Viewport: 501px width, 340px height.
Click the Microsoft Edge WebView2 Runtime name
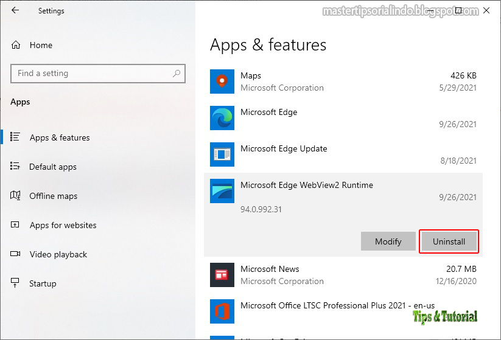307,185
